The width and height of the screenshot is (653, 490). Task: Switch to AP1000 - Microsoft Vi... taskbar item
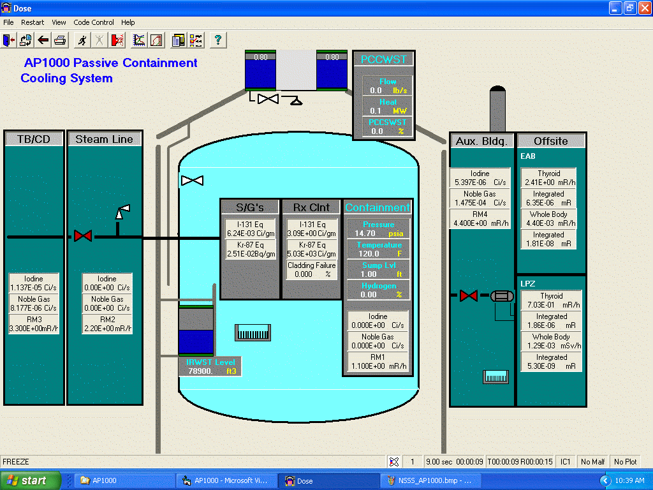(x=227, y=480)
